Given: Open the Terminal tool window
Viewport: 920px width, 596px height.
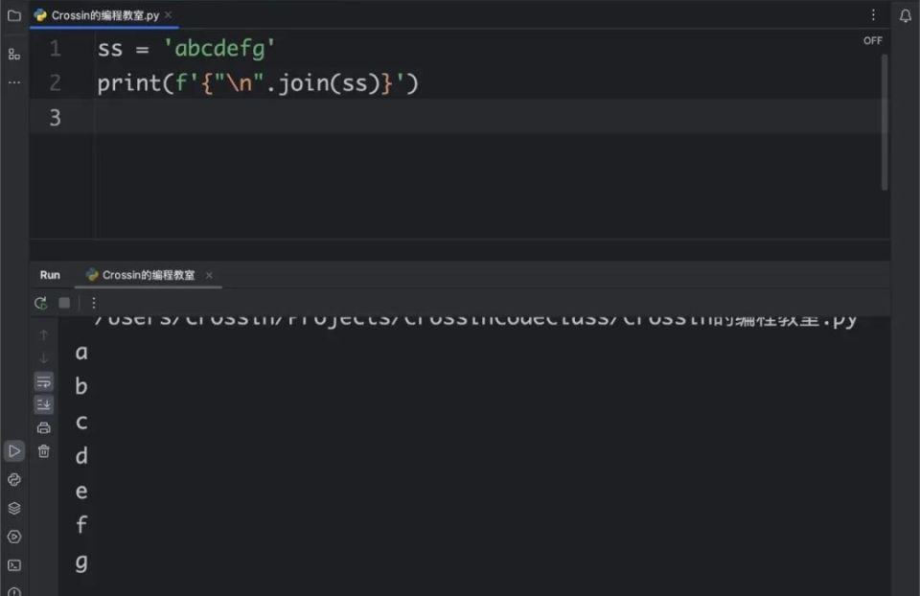Looking at the screenshot, I should [x=14, y=565].
